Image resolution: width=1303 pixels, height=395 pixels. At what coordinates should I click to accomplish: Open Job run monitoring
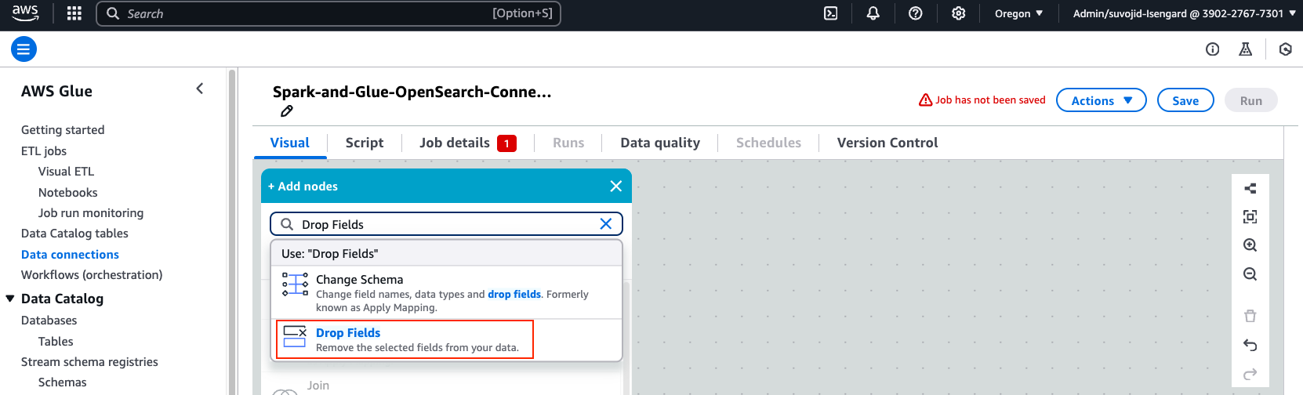[x=91, y=213]
